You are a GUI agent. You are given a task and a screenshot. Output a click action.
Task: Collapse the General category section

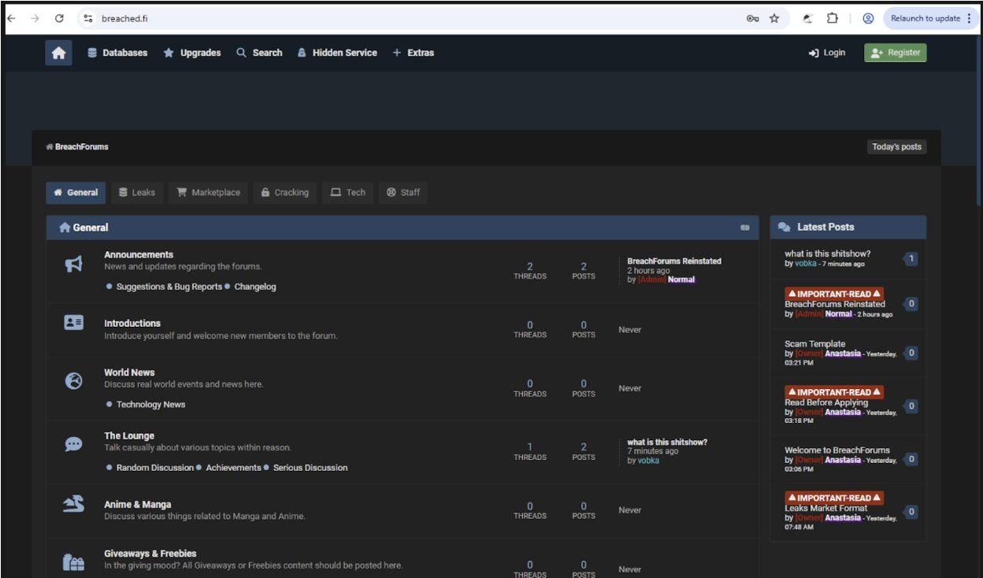point(744,228)
